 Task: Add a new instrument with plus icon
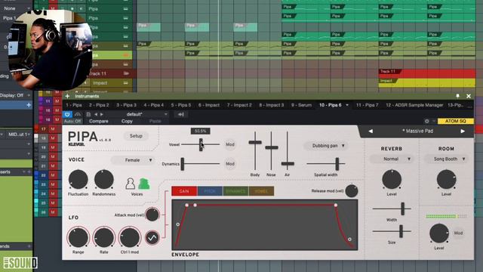click(x=67, y=96)
